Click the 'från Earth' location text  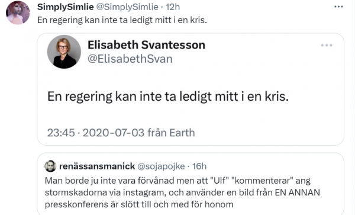point(171,133)
